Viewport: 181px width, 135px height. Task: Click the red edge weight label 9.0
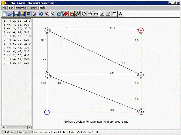112,110
